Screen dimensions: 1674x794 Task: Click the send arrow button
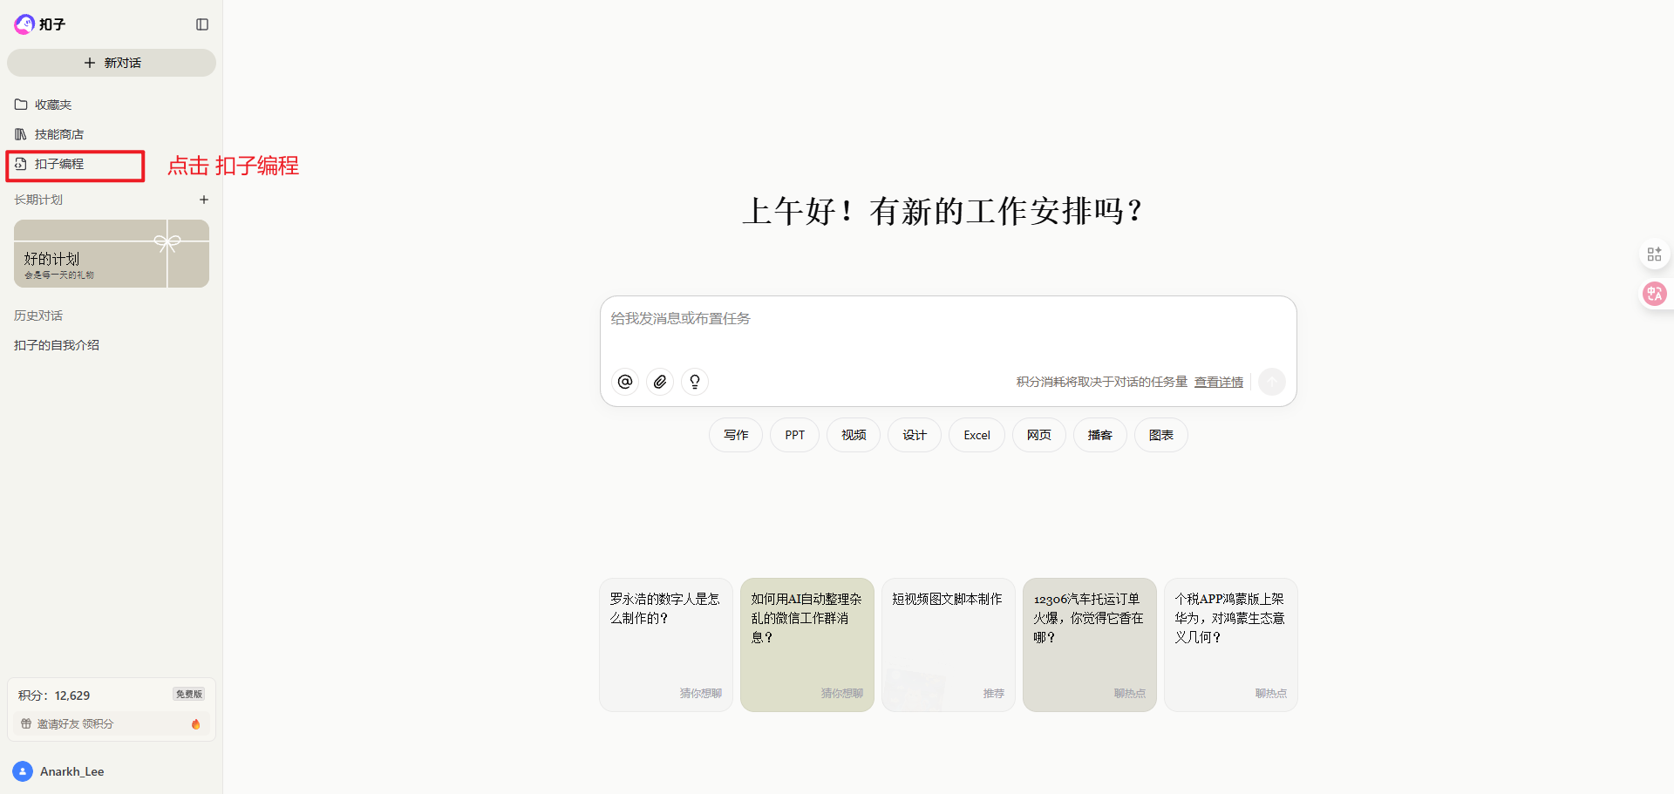click(x=1272, y=382)
